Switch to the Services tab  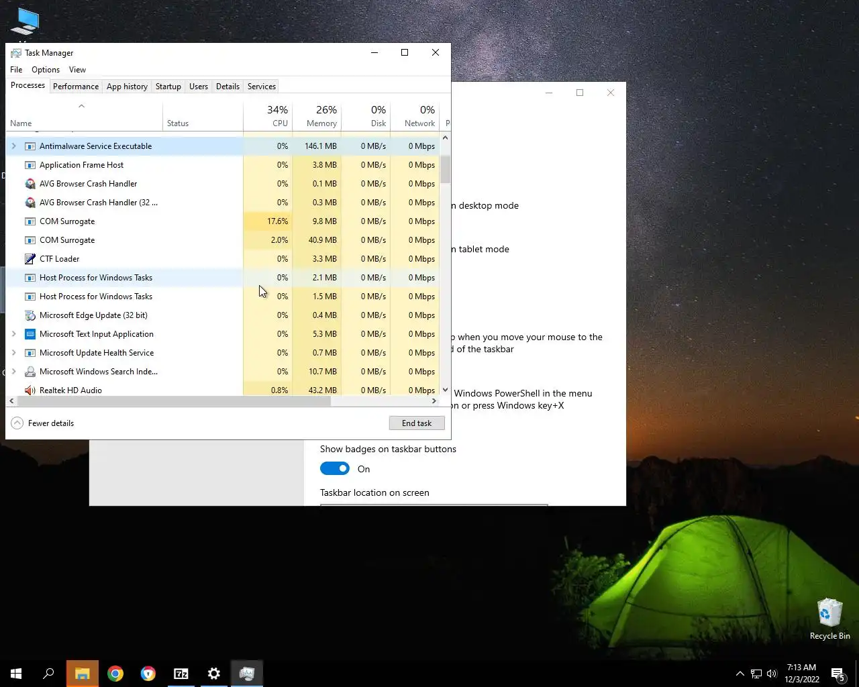coord(262,87)
